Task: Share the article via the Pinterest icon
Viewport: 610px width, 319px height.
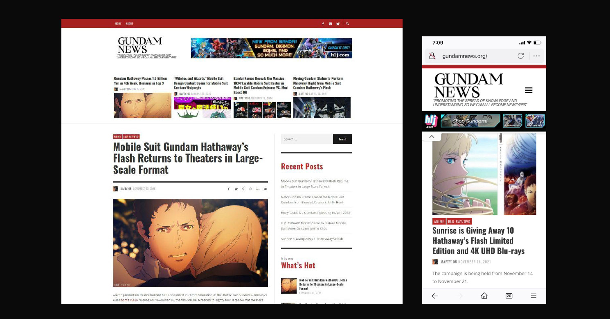Action: pos(243,189)
